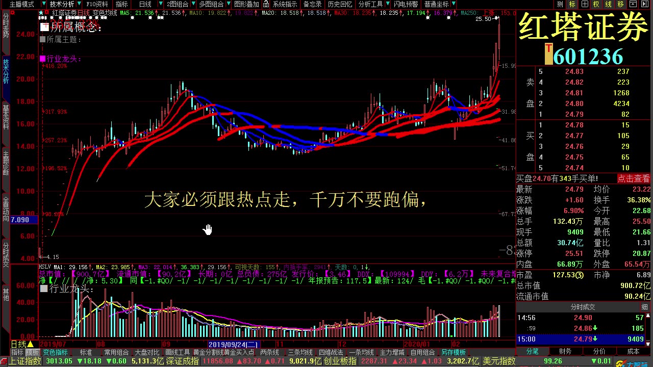Select the 指标 bottom tab

17,352
